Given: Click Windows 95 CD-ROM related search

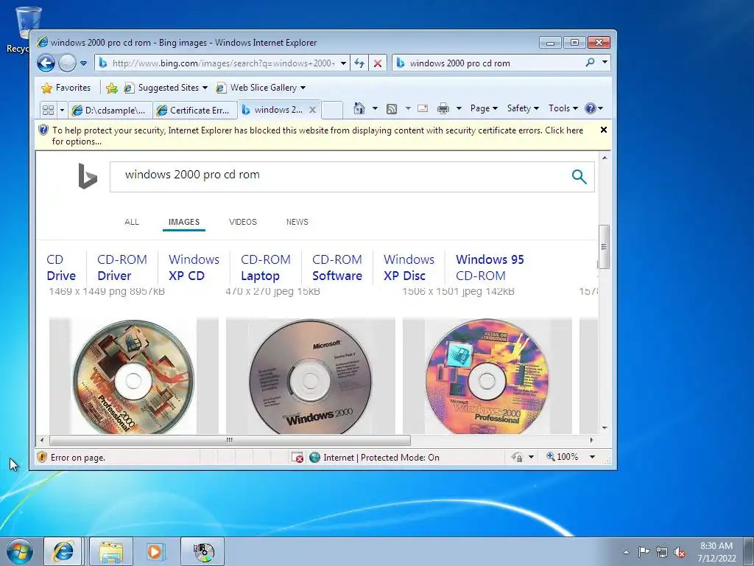Looking at the screenshot, I should coord(490,268).
